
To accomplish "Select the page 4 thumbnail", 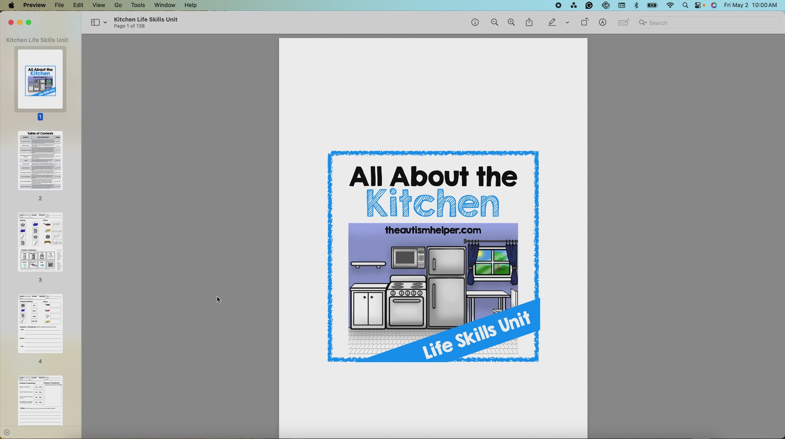I will pyautogui.click(x=40, y=324).
